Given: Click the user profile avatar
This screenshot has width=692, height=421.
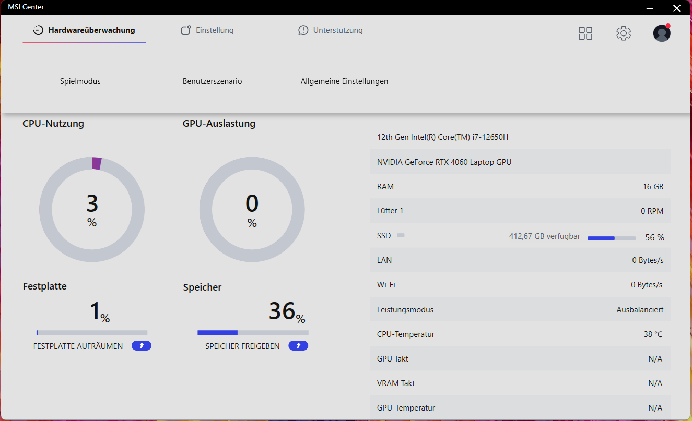Looking at the screenshot, I should [662, 33].
